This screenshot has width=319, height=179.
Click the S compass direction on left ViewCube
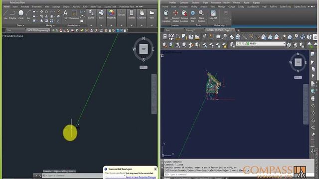tap(144, 60)
